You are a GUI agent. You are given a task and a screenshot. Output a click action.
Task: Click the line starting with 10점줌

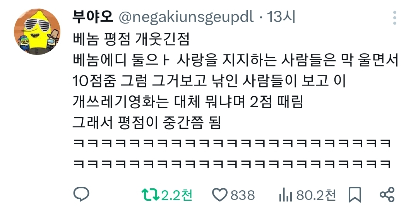209,81
